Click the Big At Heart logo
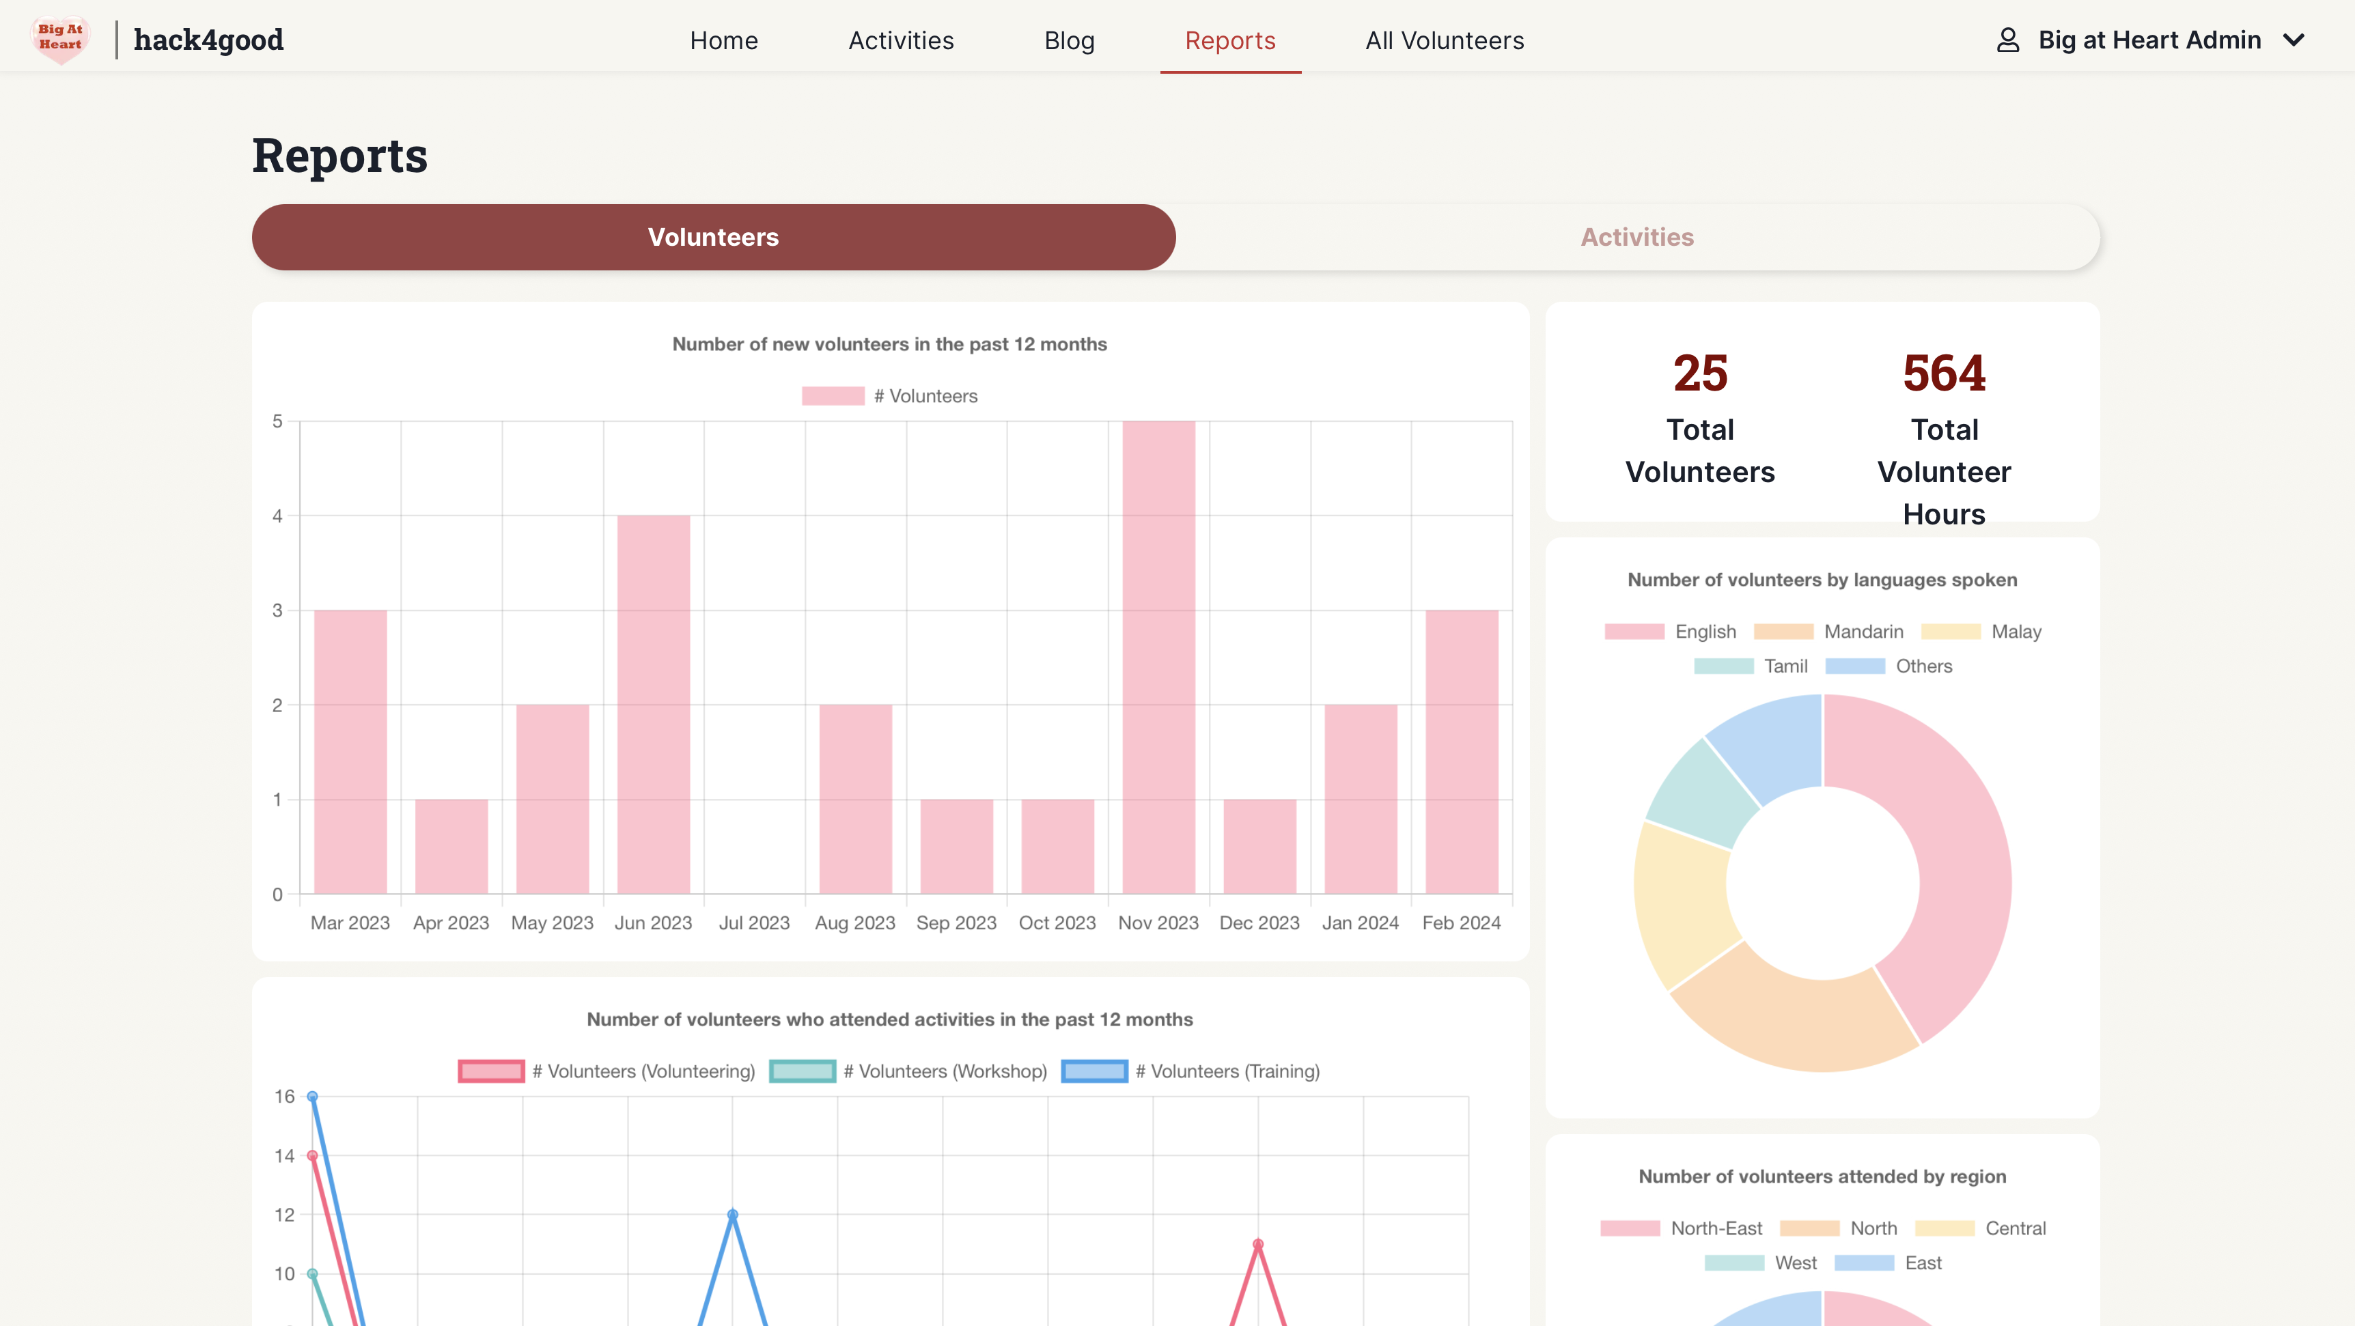 point(60,40)
